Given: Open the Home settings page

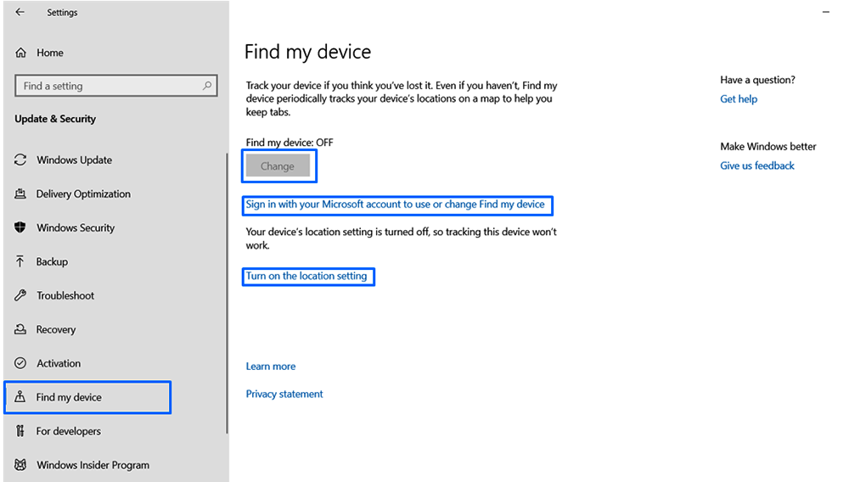Looking at the screenshot, I should (x=50, y=53).
